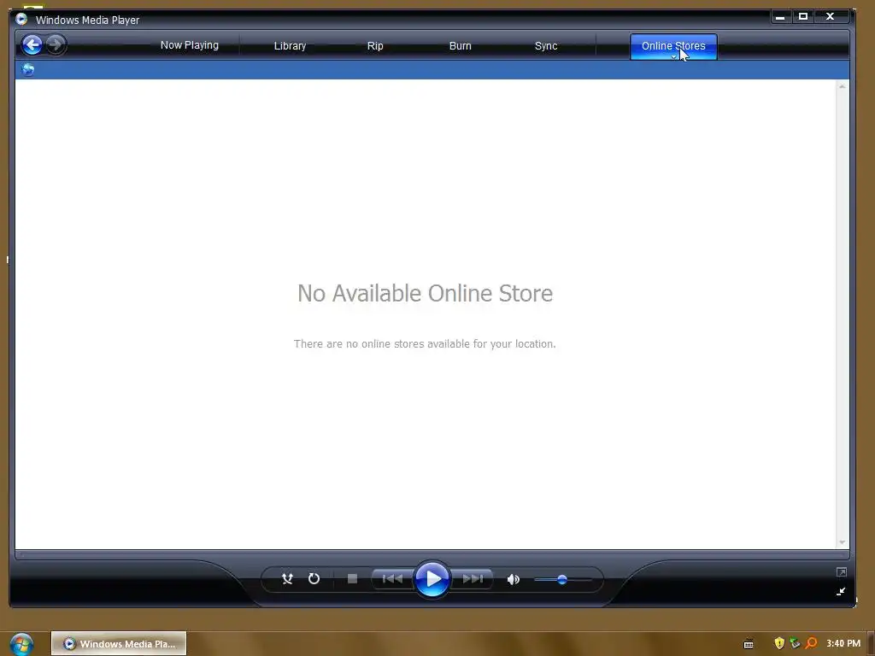Screen dimensions: 875x656
Task: Turn repeat on
Action: pyautogui.click(x=314, y=579)
